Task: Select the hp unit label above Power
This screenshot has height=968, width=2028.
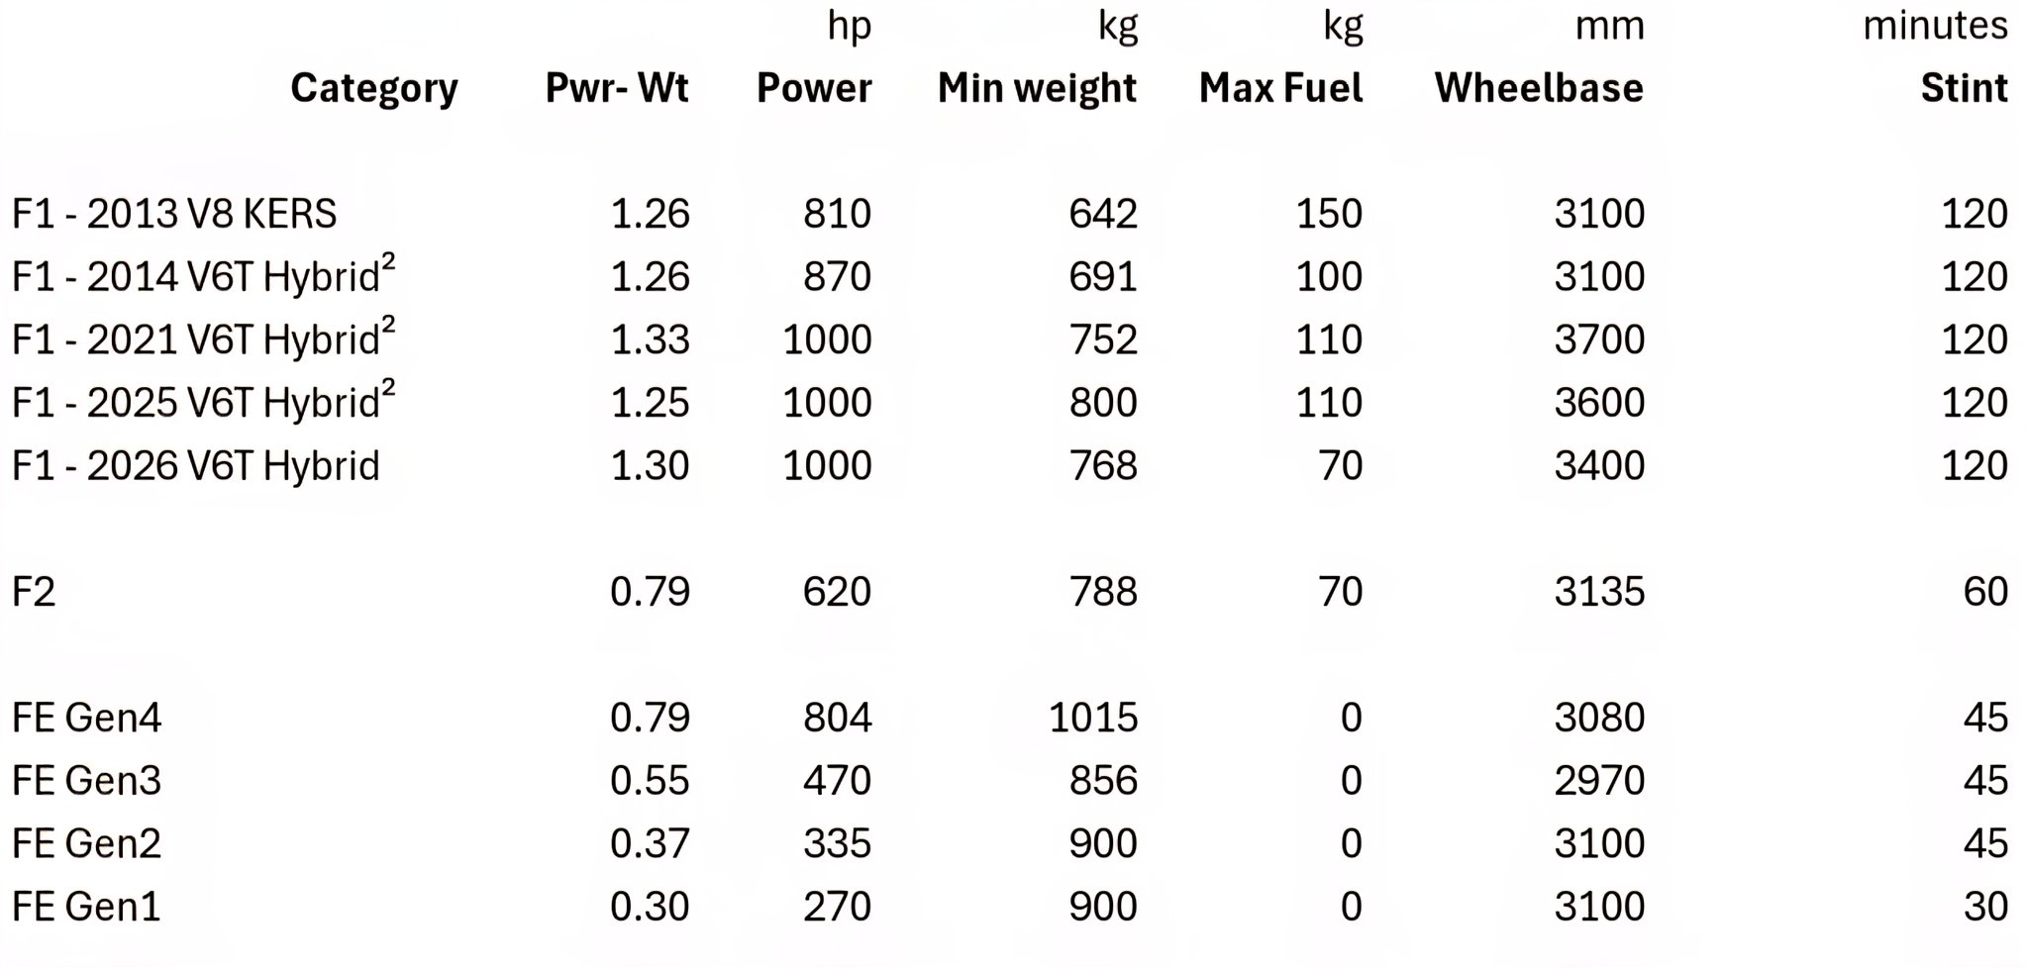Action: coord(849,28)
